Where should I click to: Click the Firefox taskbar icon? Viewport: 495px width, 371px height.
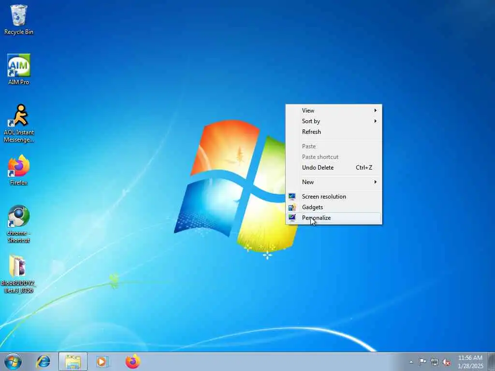(133, 361)
